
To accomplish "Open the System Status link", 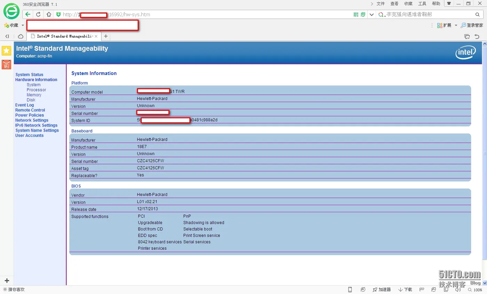I will (x=29, y=75).
